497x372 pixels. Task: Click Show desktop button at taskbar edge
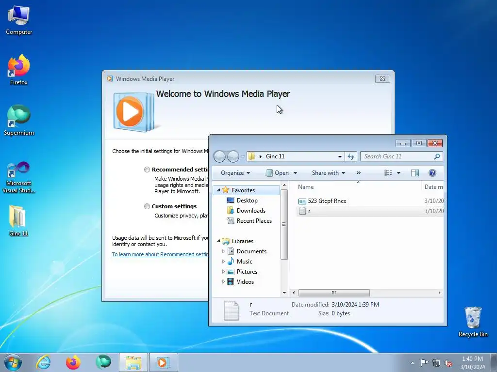pos(494,362)
